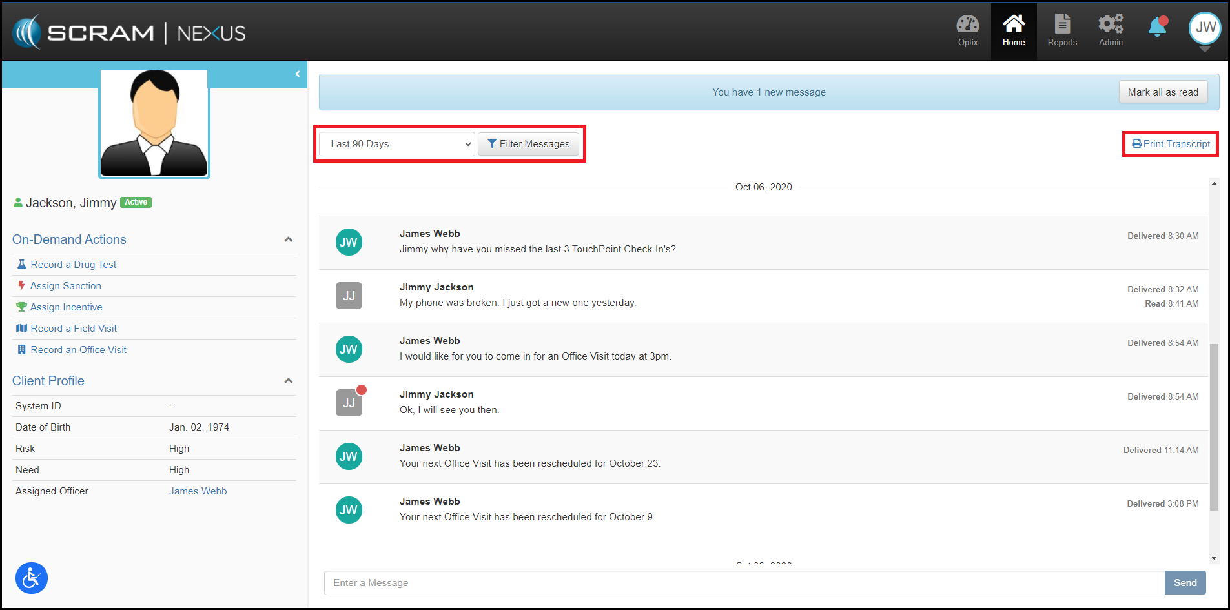Click the SCRAM Nexus logo
1230x610 pixels.
click(x=129, y=32)
